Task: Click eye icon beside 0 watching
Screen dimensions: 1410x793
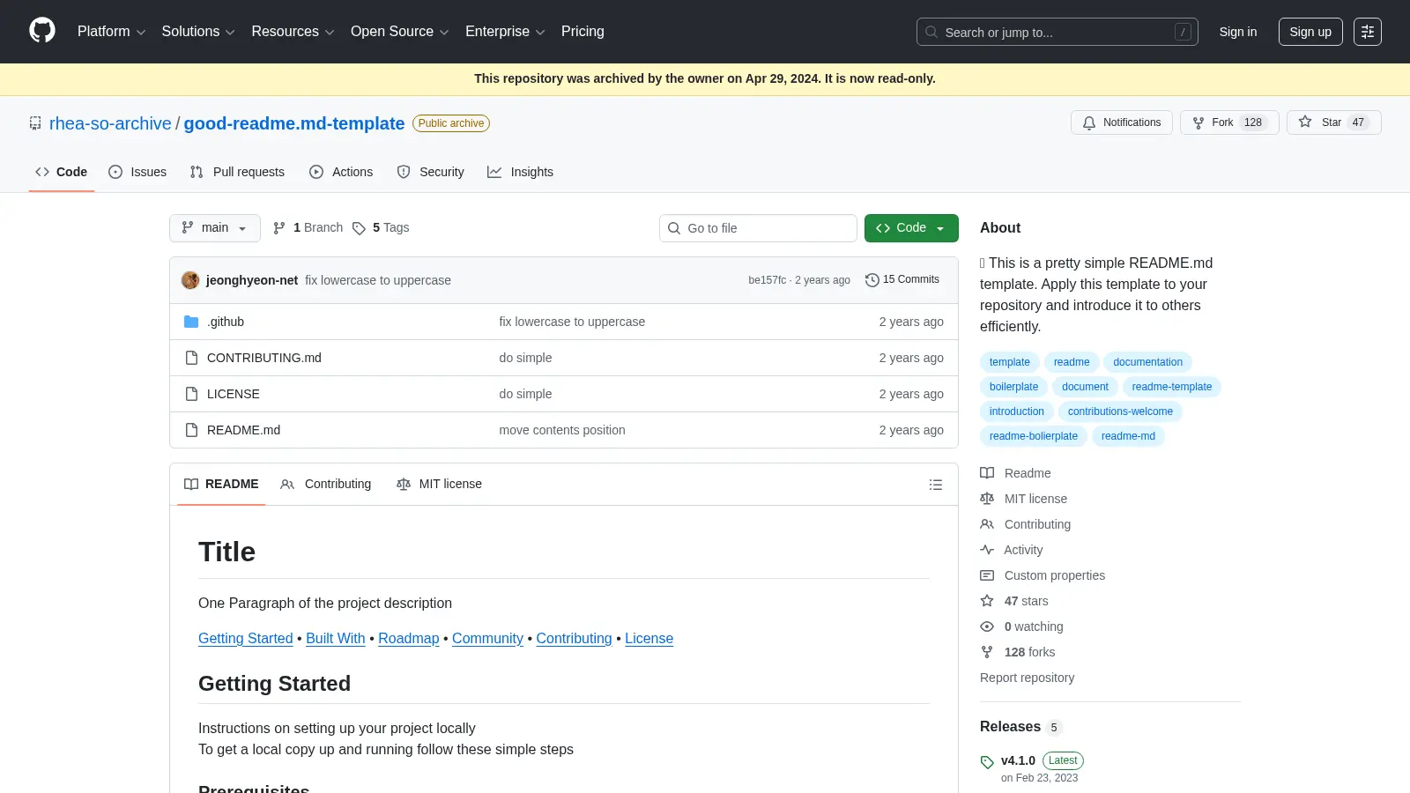Action: tap(987, 626)
